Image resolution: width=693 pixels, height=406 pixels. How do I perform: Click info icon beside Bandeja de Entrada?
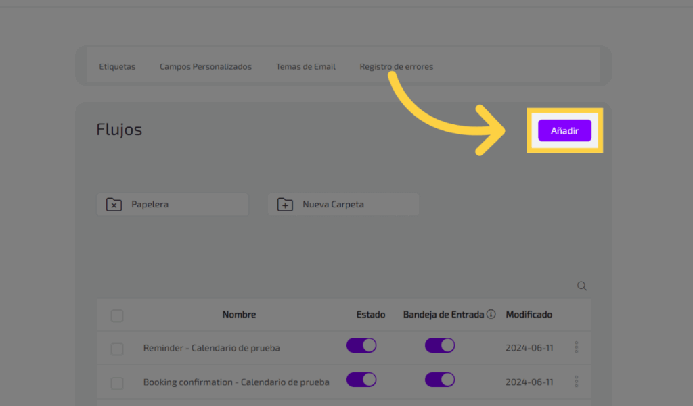tap(491, 315)
